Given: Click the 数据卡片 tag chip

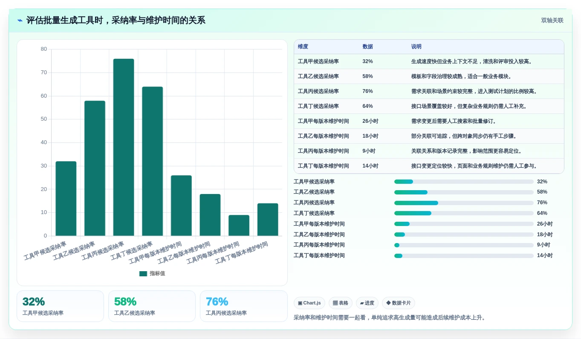Looking at the screenshot, I should click(x=399, y=303).
